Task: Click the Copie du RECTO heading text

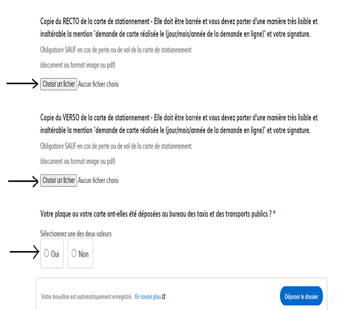Action: 179,28
